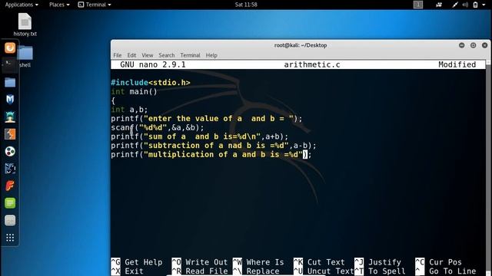Open the View menu in terminal

tap(147, 55)
